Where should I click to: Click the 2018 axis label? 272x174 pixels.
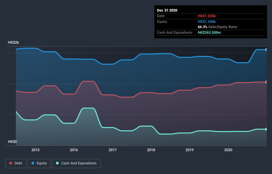point(151,150)
